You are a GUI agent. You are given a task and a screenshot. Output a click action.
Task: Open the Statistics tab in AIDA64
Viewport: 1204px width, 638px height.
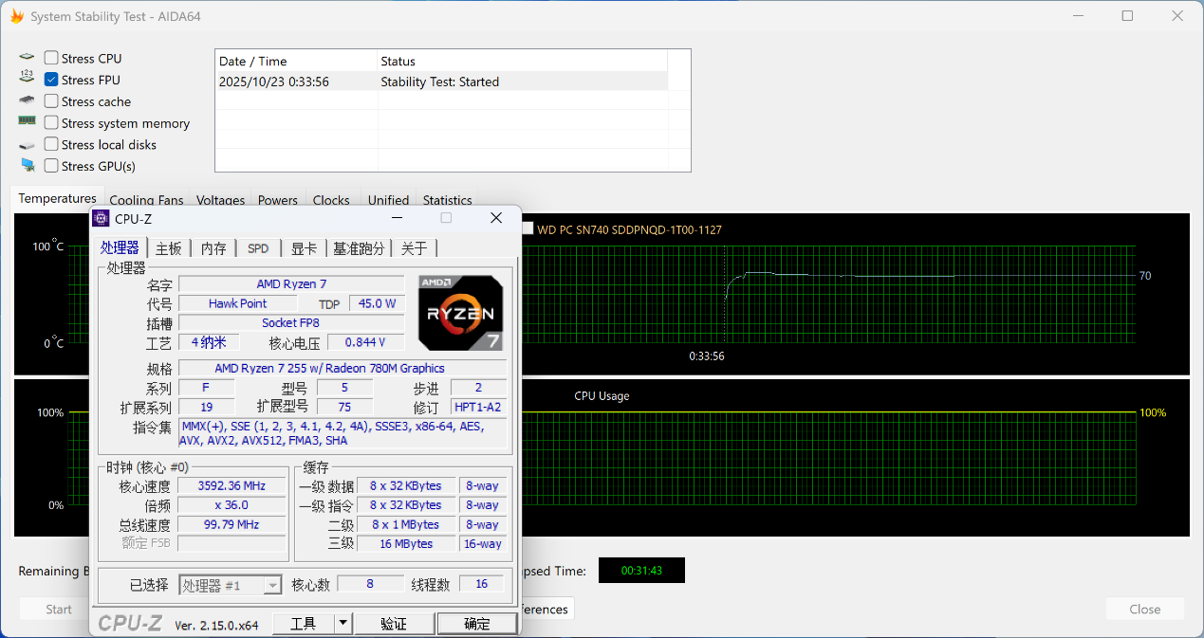pos(447,200)
